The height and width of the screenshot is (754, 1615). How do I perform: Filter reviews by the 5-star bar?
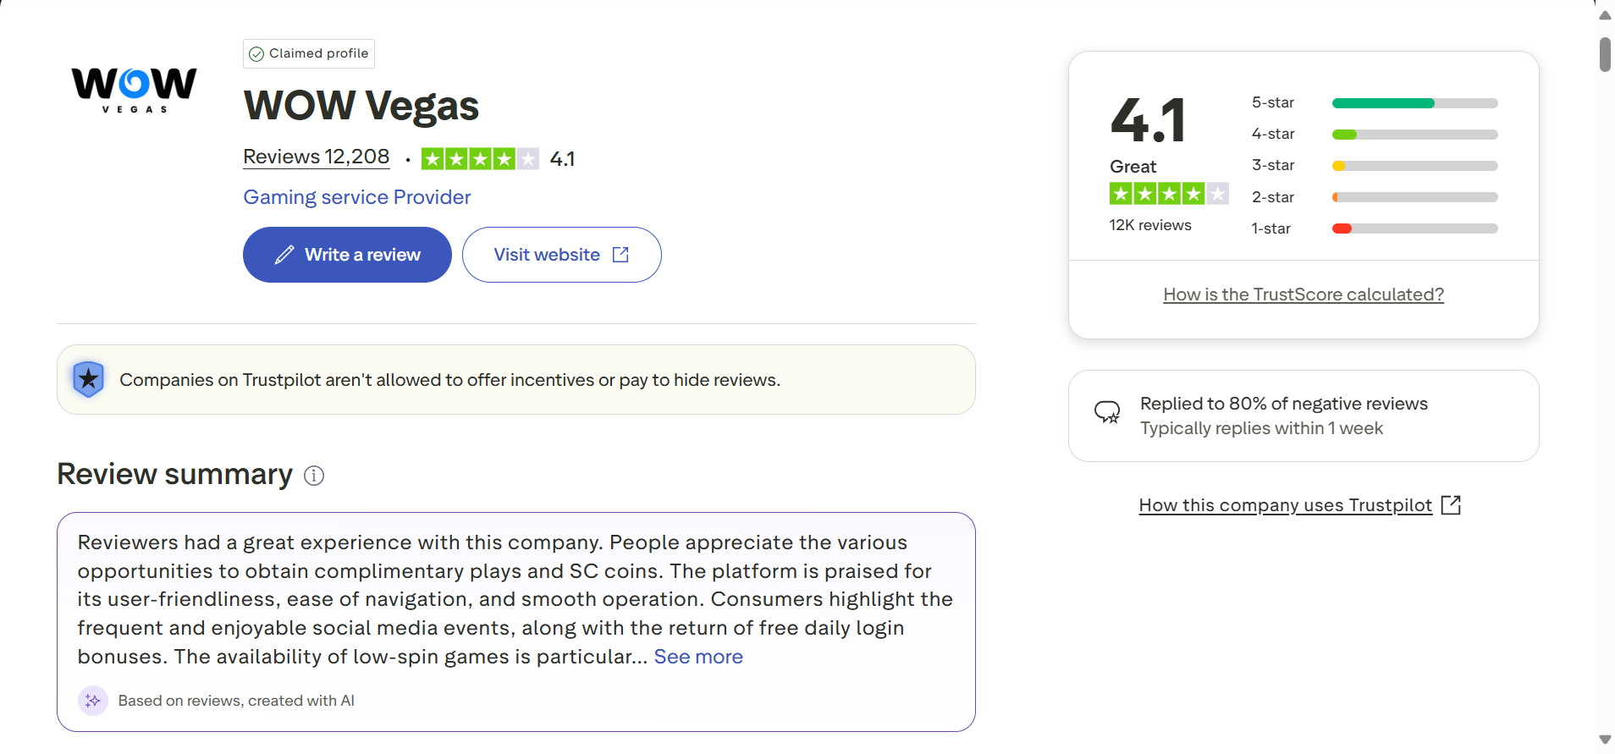pos(1414,103)
